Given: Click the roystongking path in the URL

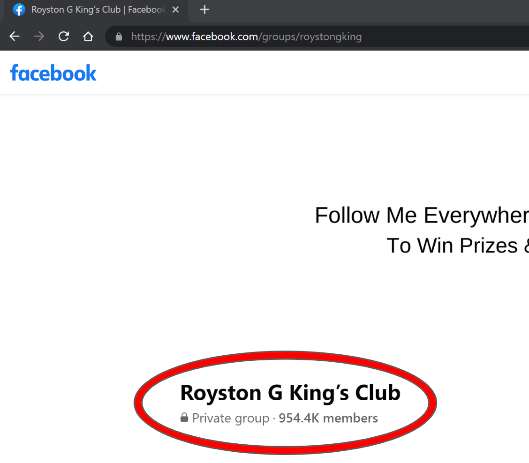Looking at the screenshot, I should coord(331,37).
